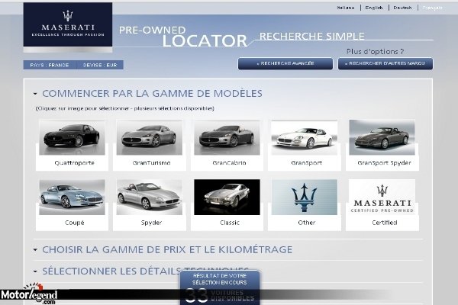Pick the Classic car thumbnail
458x305 pixels.
click(227, 197)
